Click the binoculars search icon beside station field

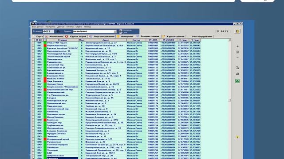pos(58,31)
